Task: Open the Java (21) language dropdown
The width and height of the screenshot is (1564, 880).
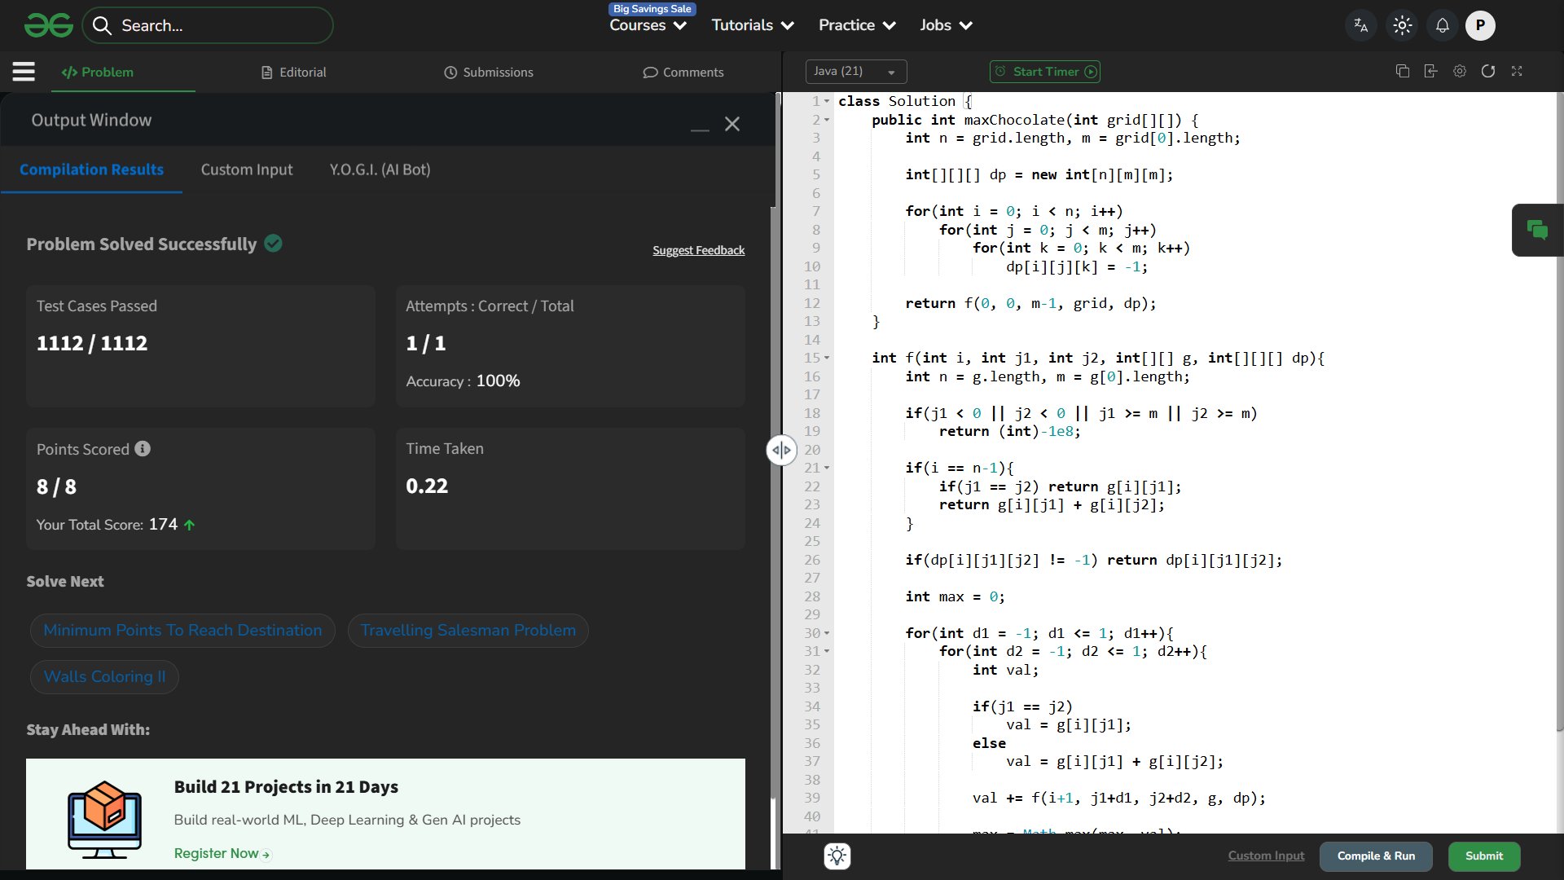Action: pyautogui.click(x=855, y=72)
